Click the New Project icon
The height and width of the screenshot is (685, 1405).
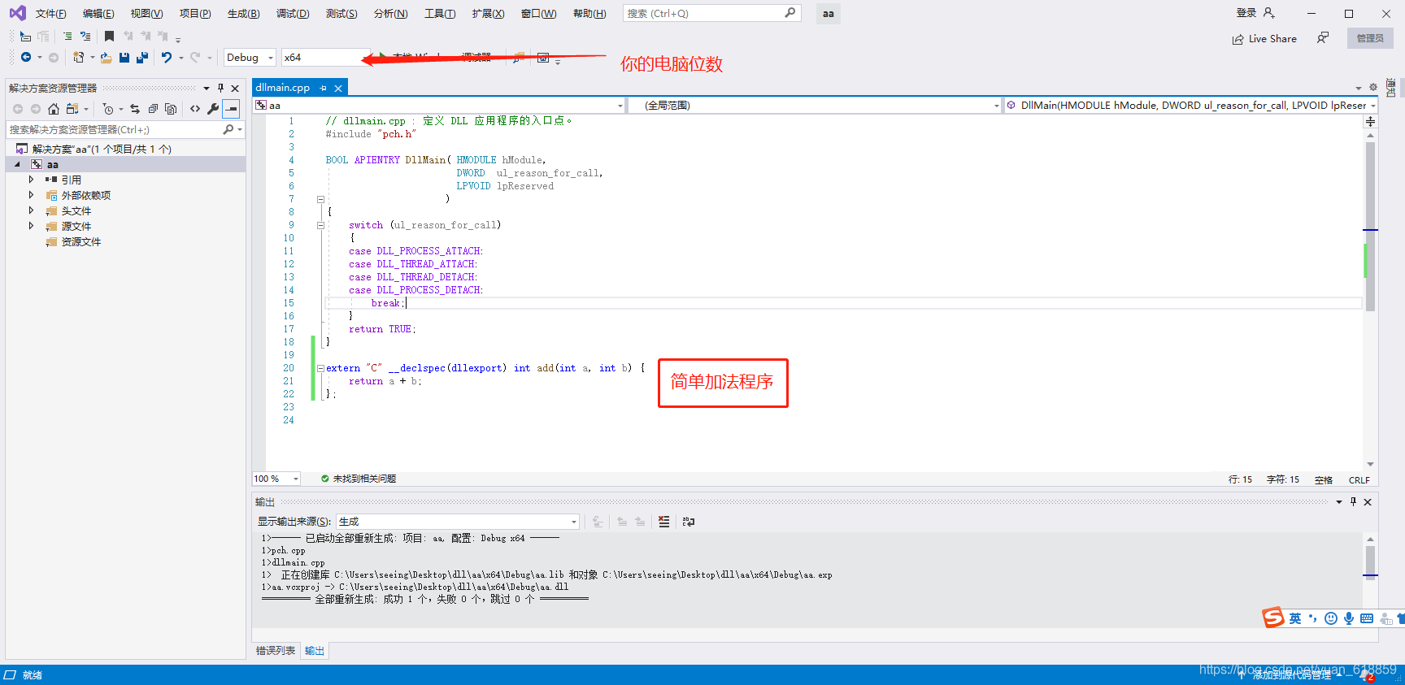pos(79,58)
